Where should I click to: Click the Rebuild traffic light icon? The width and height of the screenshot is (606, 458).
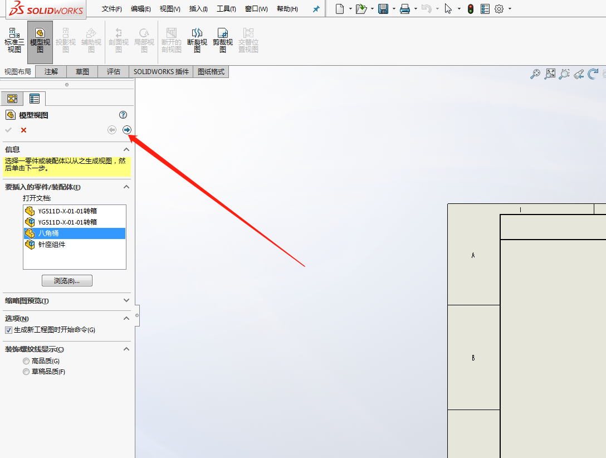click(x=470, y=8)
